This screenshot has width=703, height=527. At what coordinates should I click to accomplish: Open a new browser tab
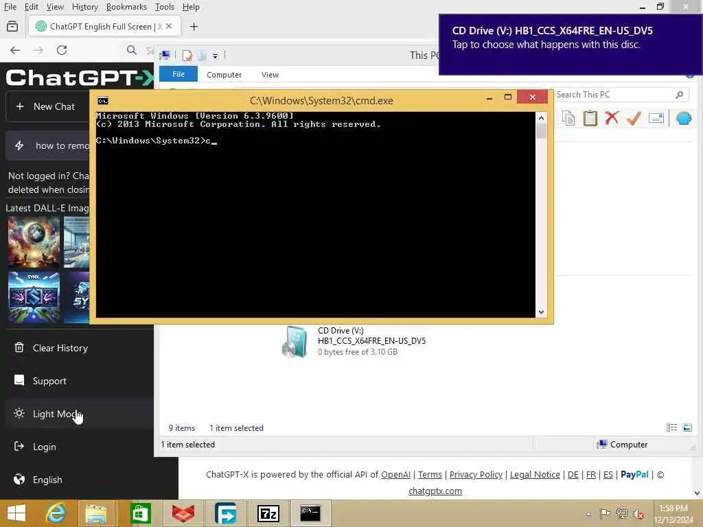coord(194,27)
